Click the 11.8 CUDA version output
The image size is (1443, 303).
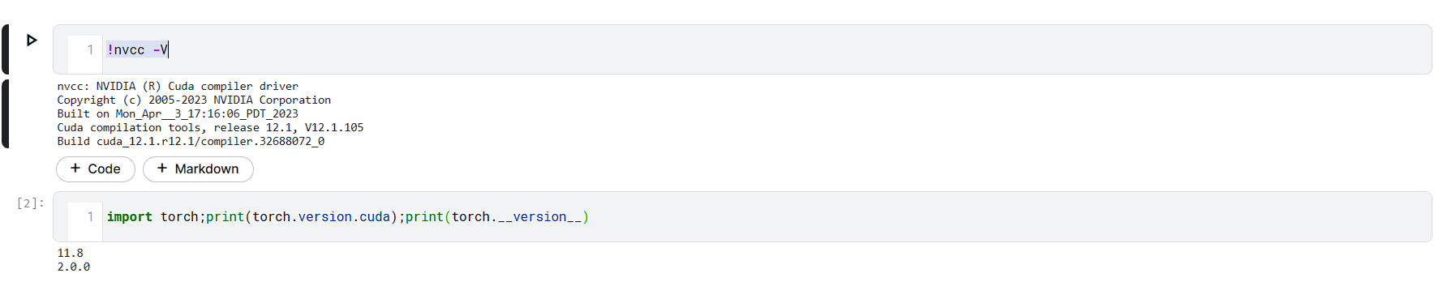click(70, 253)
